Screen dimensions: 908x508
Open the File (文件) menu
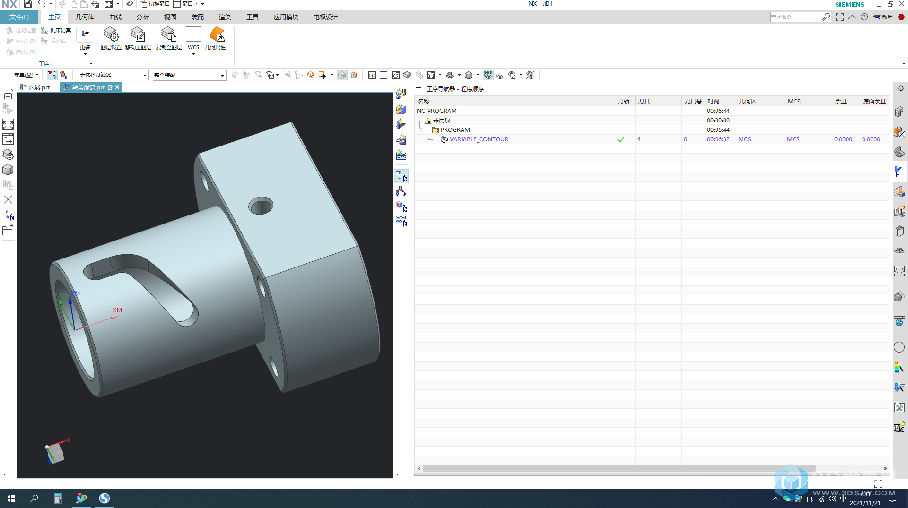point(19,17)
